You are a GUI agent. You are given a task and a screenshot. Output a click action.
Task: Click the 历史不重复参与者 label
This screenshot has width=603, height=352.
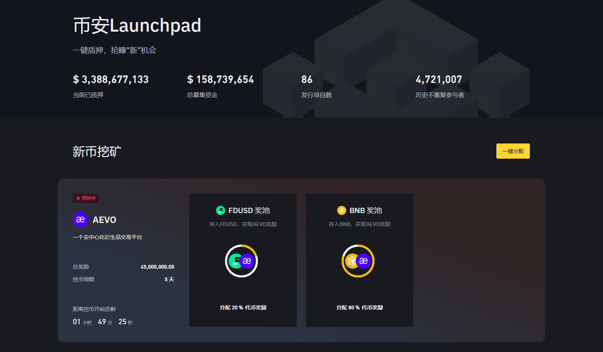pos(440,95)
